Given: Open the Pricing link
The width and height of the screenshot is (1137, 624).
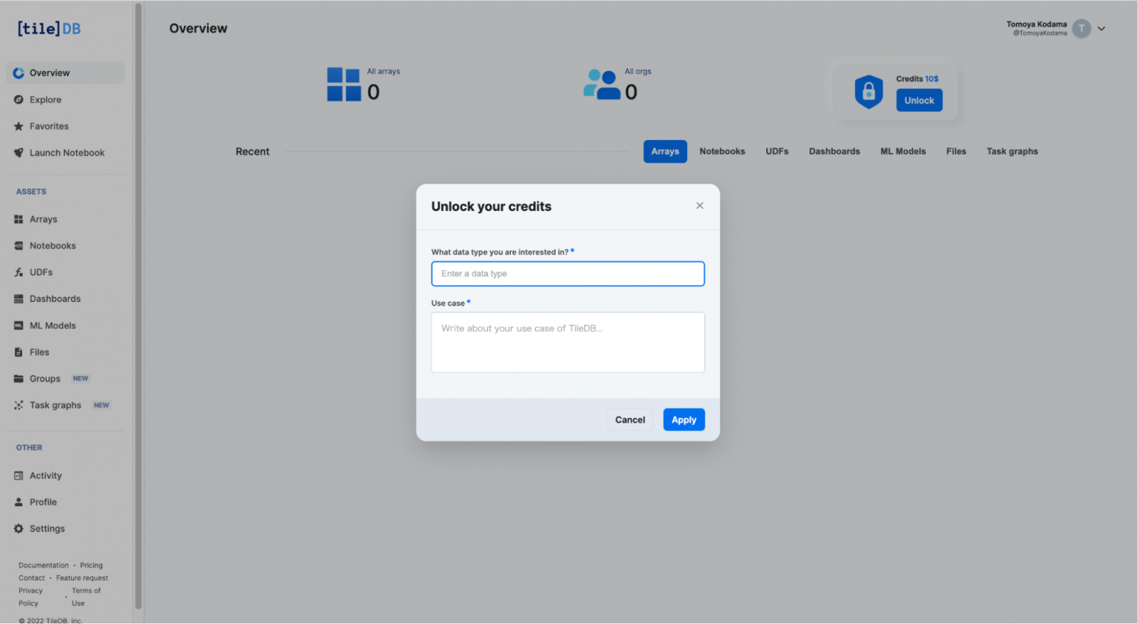Looking at the screenshot, I should (x=92, y=566).
